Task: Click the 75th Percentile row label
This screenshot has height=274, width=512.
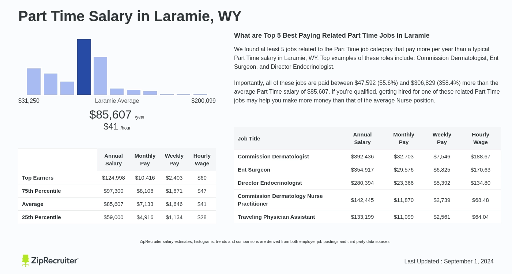Action: click(41, 191)
